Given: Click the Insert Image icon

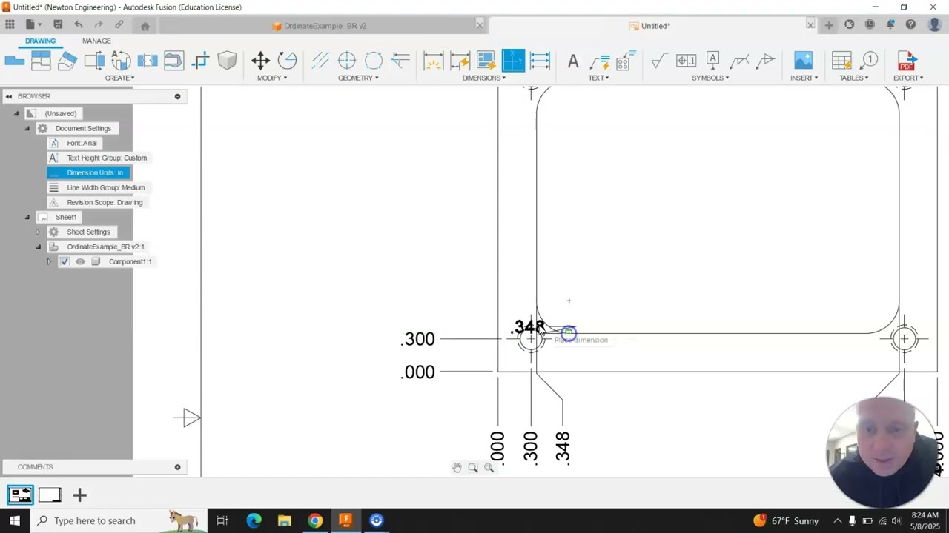Looking at the screenshot, I should (803, 61).
